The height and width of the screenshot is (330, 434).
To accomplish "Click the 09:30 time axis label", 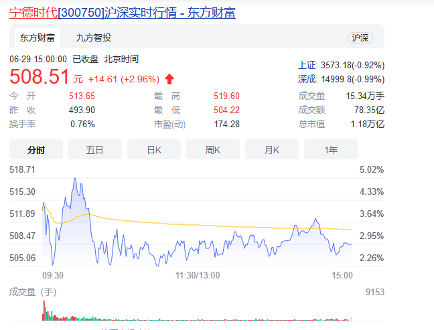I will point(53,275).
